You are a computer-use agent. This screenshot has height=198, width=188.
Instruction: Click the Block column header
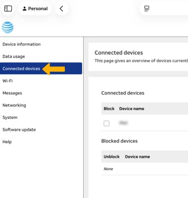(x=109, y=108)
